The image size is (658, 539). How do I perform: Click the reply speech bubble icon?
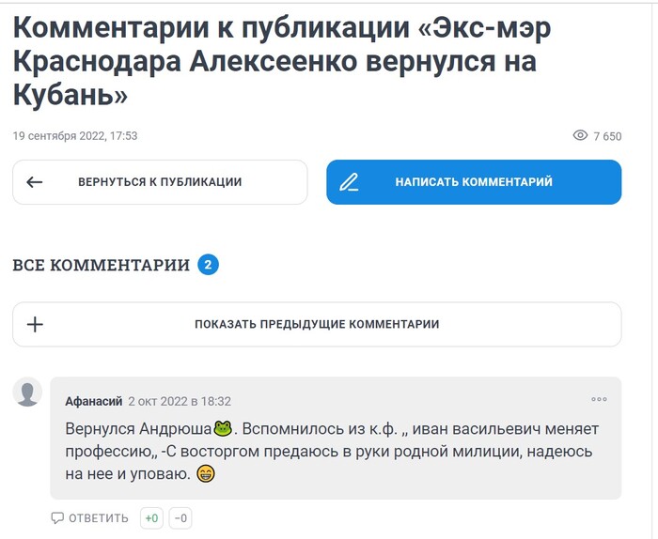tap(57, 517)
